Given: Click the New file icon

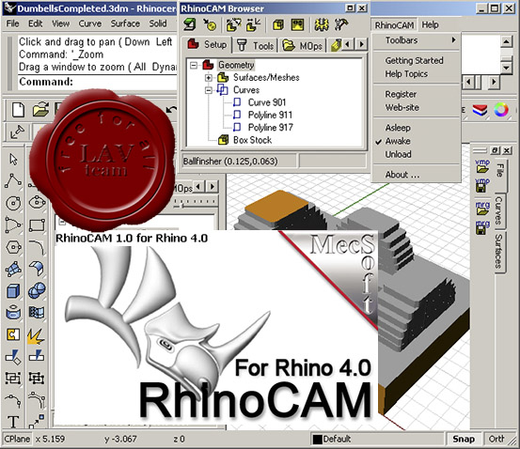Looking at the screenshot, I should (18, 110).
